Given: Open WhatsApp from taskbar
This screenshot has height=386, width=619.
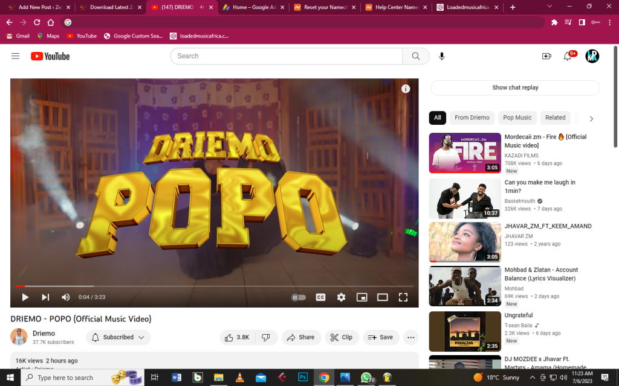Looking at the screenshot, I should [366, 378].
